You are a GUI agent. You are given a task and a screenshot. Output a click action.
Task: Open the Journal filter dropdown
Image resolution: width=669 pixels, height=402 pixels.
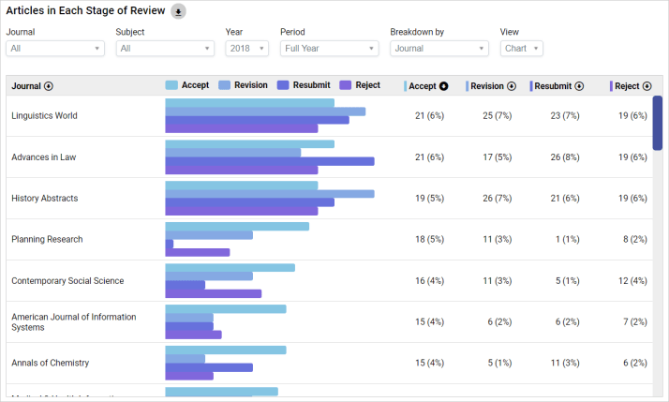[55, 49]
